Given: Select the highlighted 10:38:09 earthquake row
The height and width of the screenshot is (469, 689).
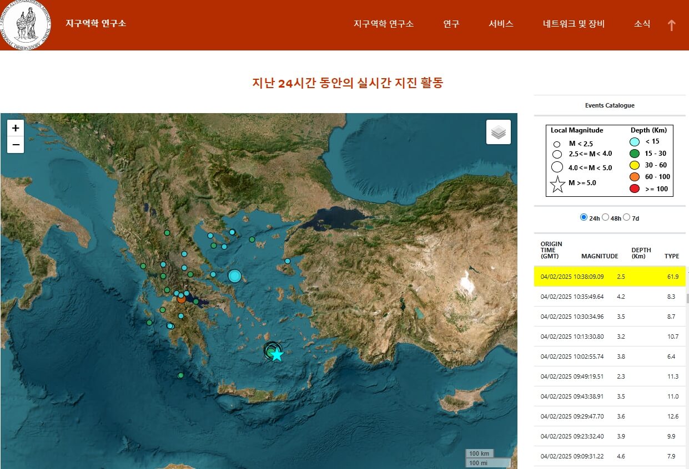Looking at the screenshot, I should pyautogui.click(x=609, y=276).
